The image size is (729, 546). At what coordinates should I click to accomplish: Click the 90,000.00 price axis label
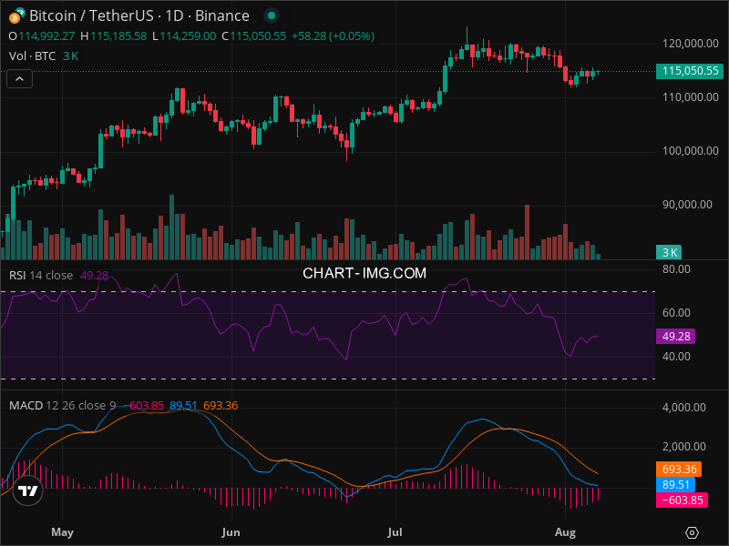pyautogui.click(x=687, y=205)
